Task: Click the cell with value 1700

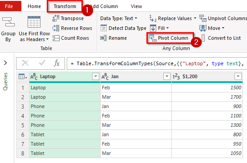Action: click(x=207, y=97)
